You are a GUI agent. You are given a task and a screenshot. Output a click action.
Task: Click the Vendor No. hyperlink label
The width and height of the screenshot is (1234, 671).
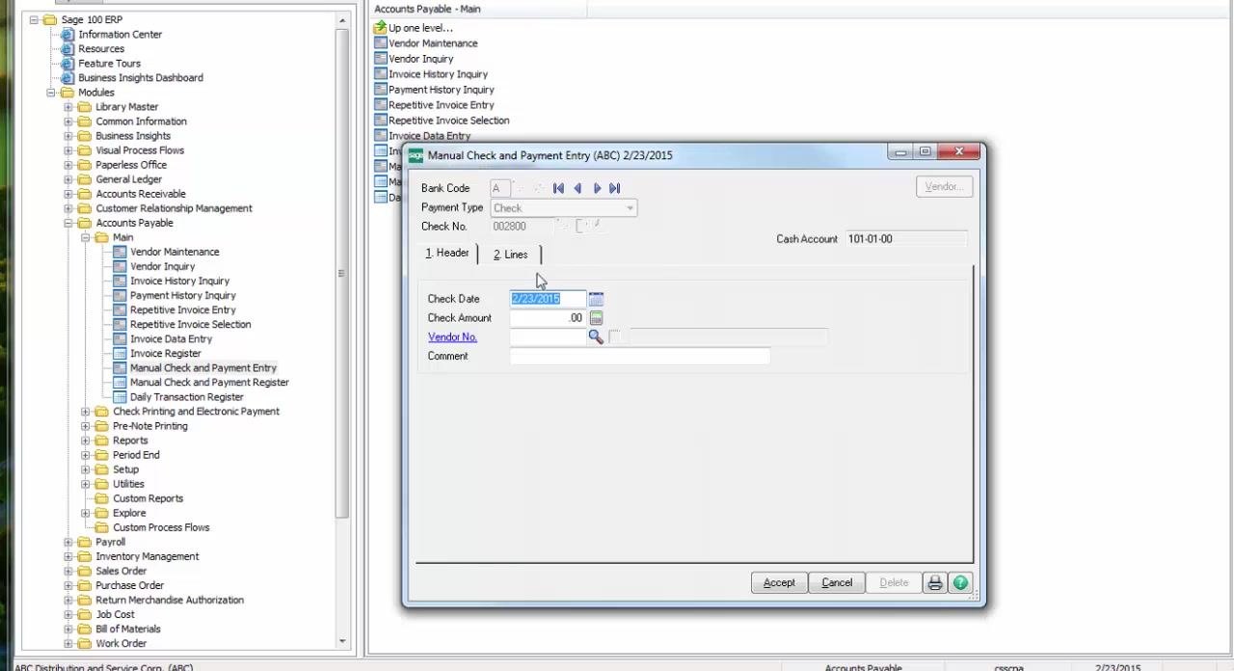pyautogui.click(x=452, y=337)
